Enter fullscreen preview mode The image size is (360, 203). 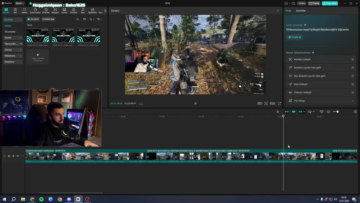pos(280,103)
